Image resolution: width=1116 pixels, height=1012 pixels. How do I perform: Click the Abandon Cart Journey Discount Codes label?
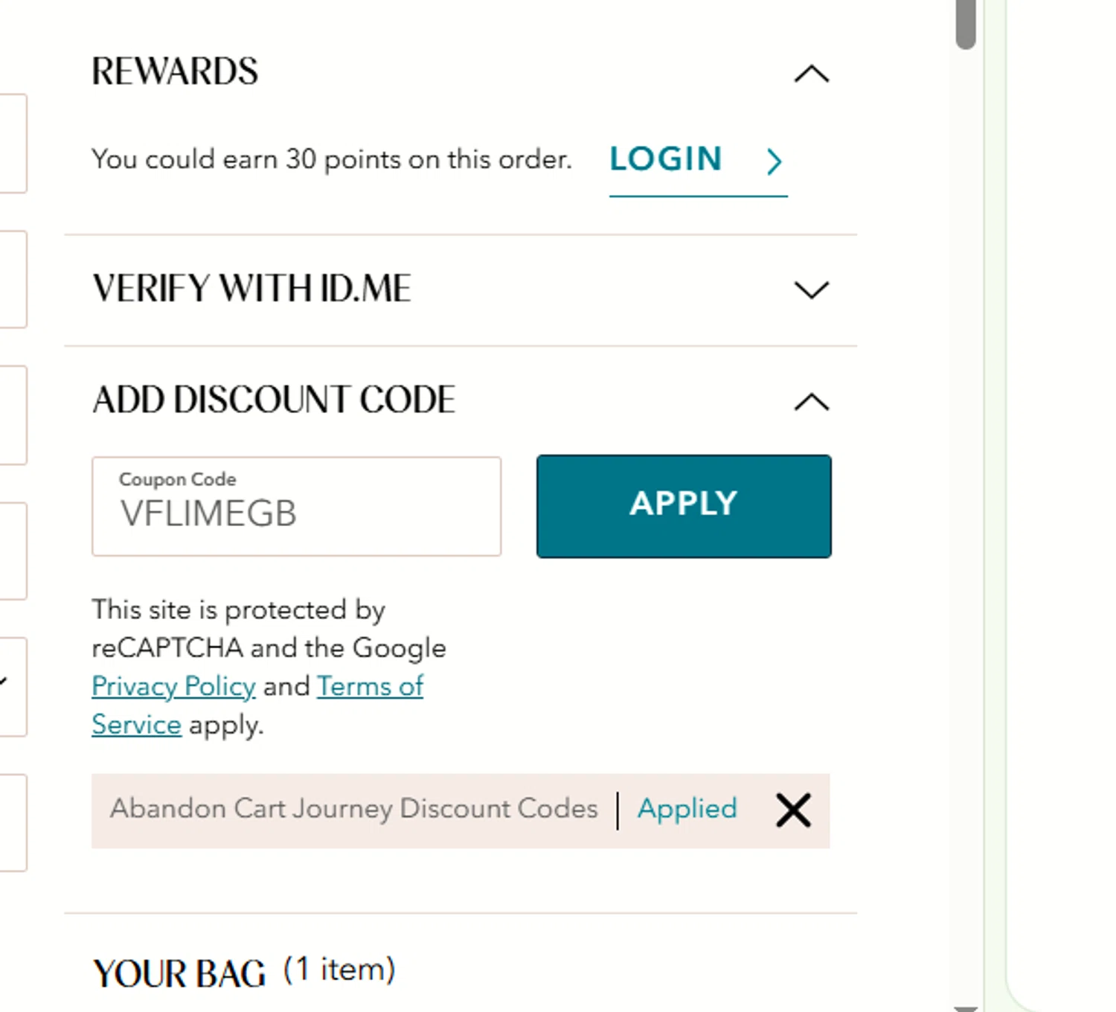pyautogui.click(x=354, y=809)
